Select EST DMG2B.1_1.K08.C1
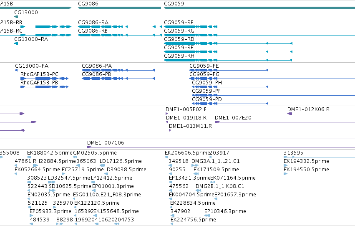 [220, 186]
